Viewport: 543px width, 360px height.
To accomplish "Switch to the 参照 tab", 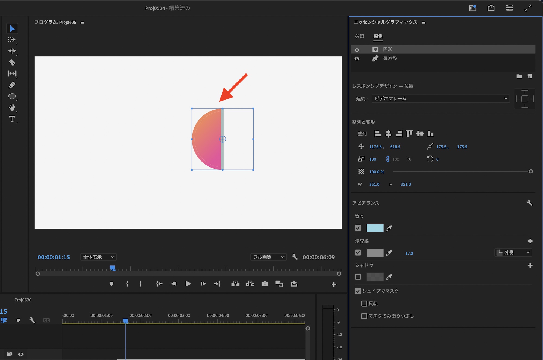I will [x=359, y=36].
